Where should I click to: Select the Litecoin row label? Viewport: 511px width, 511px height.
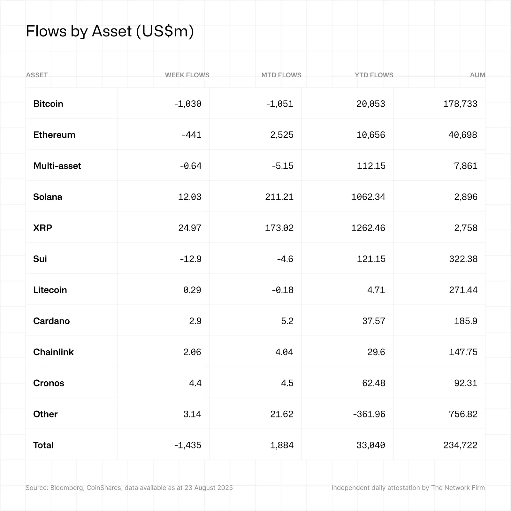50,290
